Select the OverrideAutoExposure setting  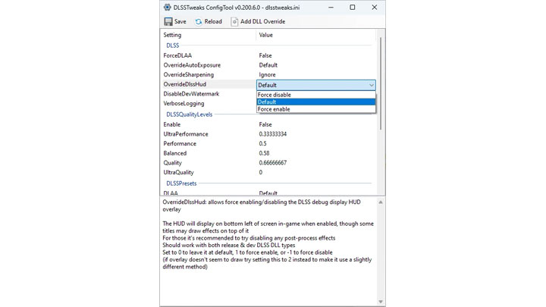(x=192, y=65)
